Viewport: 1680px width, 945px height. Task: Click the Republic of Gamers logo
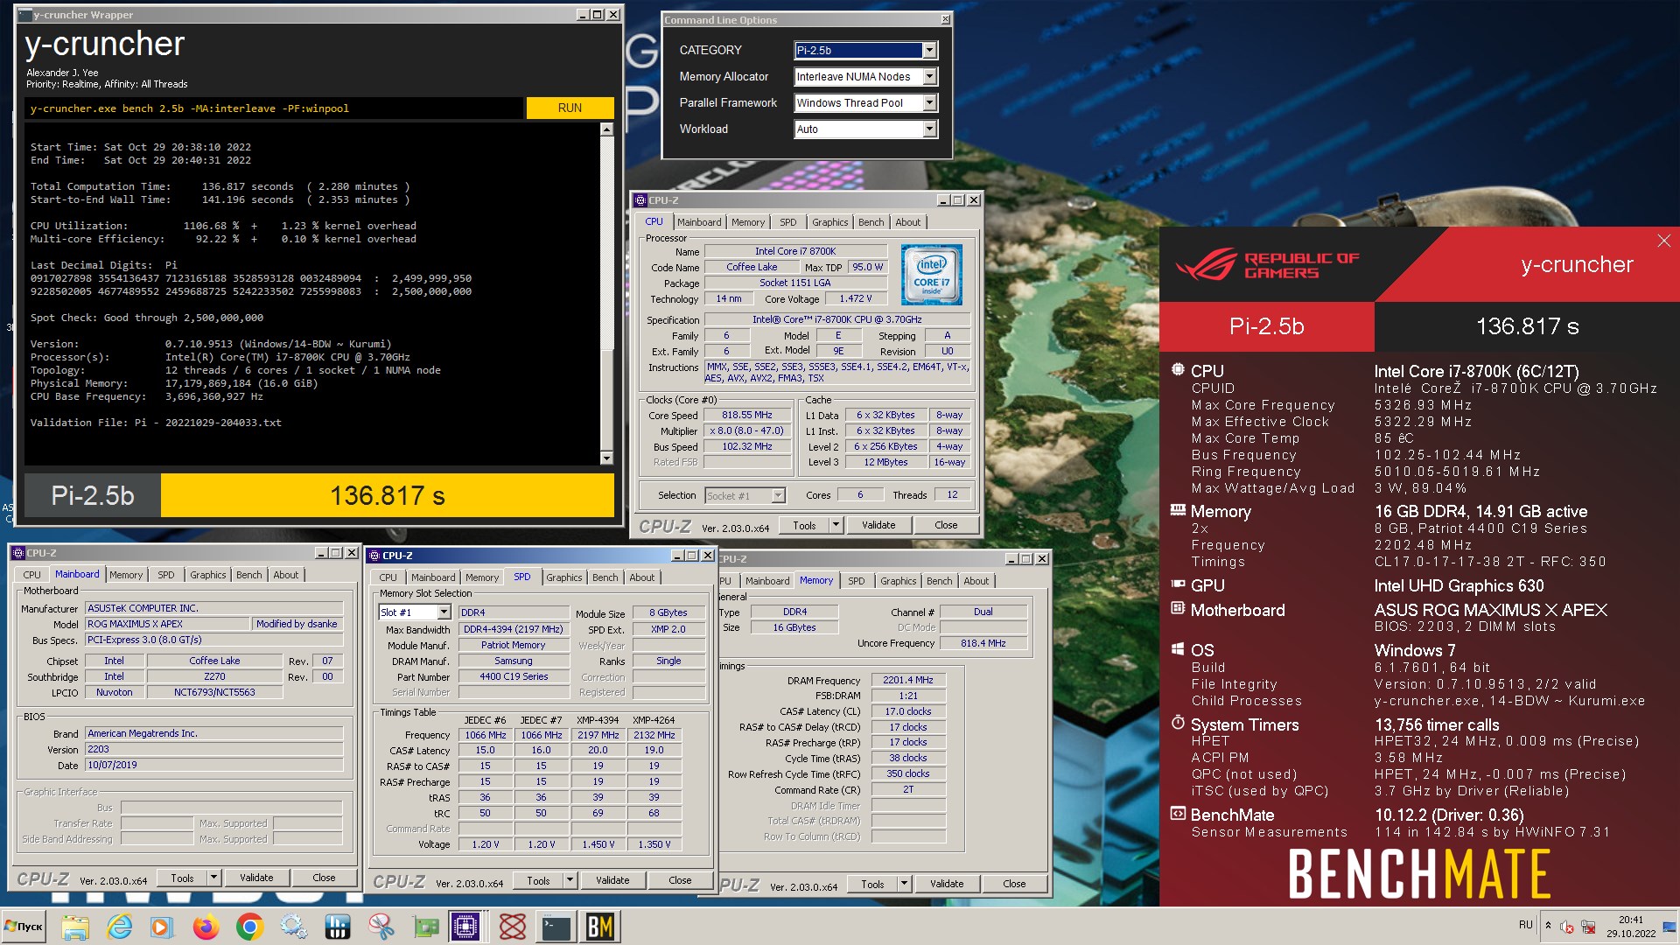click(x=1268, y=265)
